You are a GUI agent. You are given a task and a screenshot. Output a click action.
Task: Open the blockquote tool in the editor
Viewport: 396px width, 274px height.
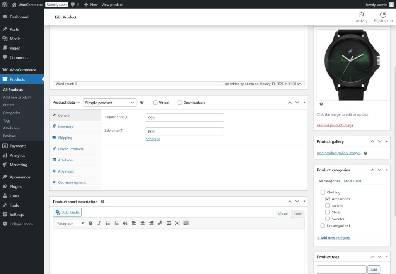pos(125,223)
